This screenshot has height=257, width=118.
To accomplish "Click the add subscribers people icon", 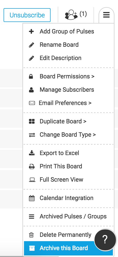I will click(71, 15).
